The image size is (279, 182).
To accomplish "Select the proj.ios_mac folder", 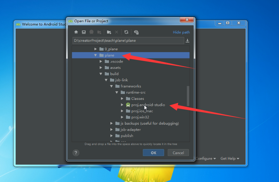I will 142,111.
